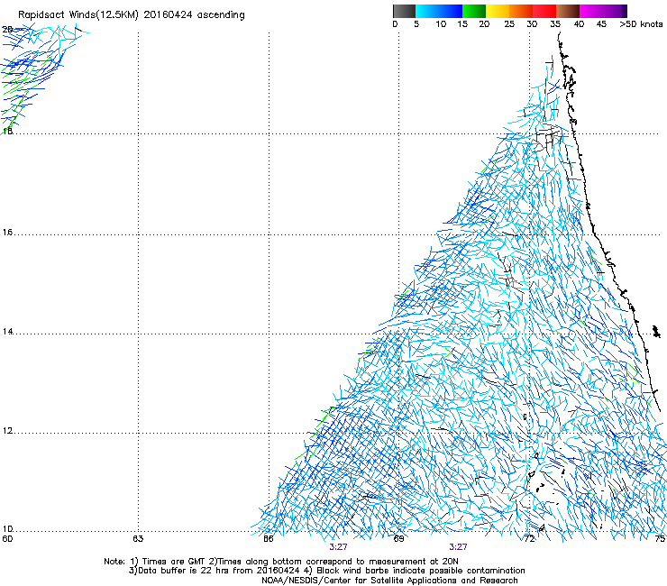This screenshot has width=667, height=586.
Task: Click the longitude "66" axis label
Action: coord(269,539)
